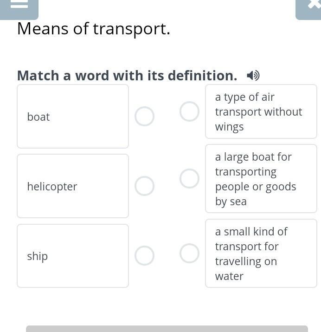Select circle beside small kind of transport
321x332 pixels.
[x=189, y=254]
